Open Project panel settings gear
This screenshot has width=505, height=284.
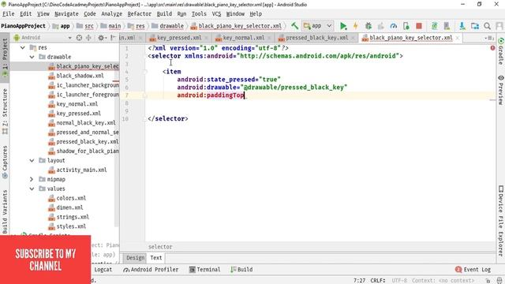coord(101,38)
